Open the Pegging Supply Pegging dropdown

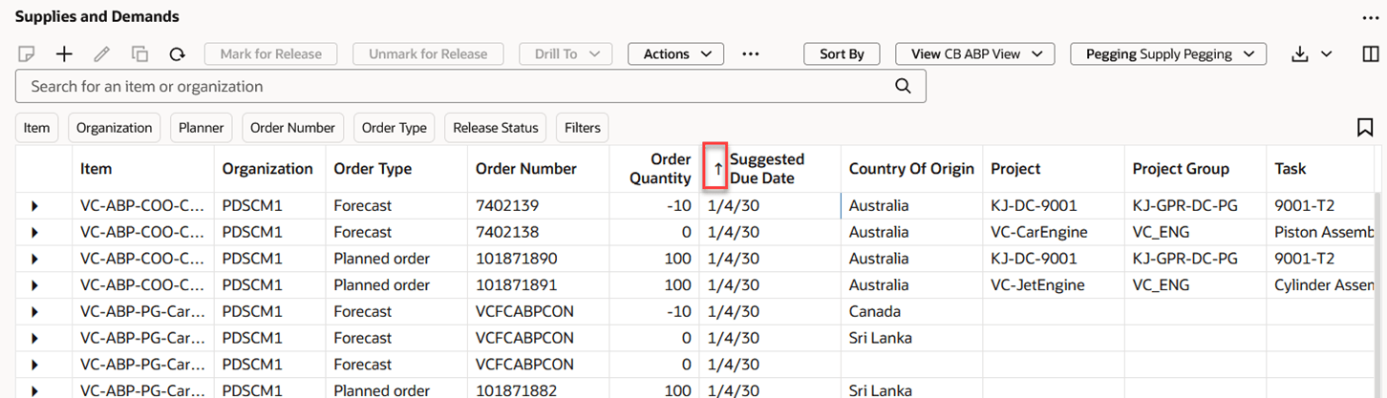(1168, 54)
